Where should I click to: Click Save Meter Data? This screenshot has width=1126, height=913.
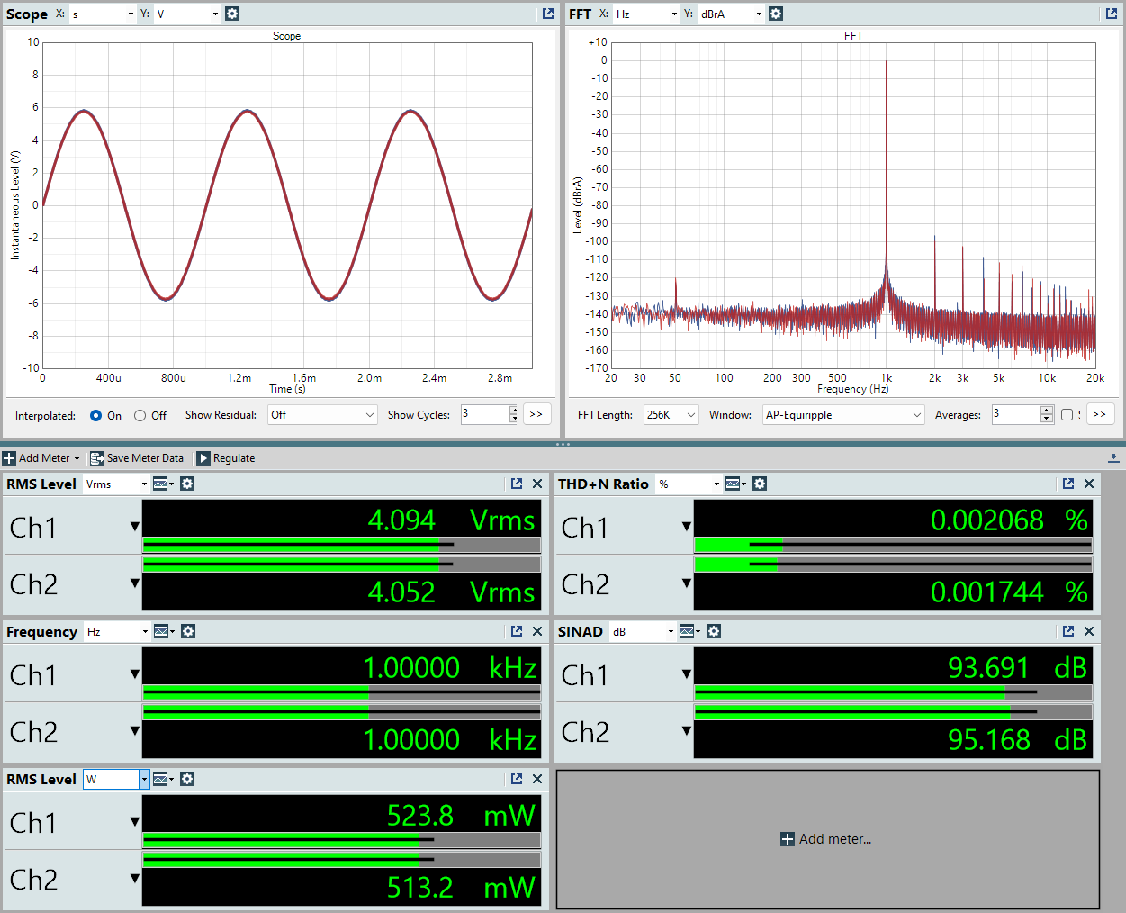[137, 458]
